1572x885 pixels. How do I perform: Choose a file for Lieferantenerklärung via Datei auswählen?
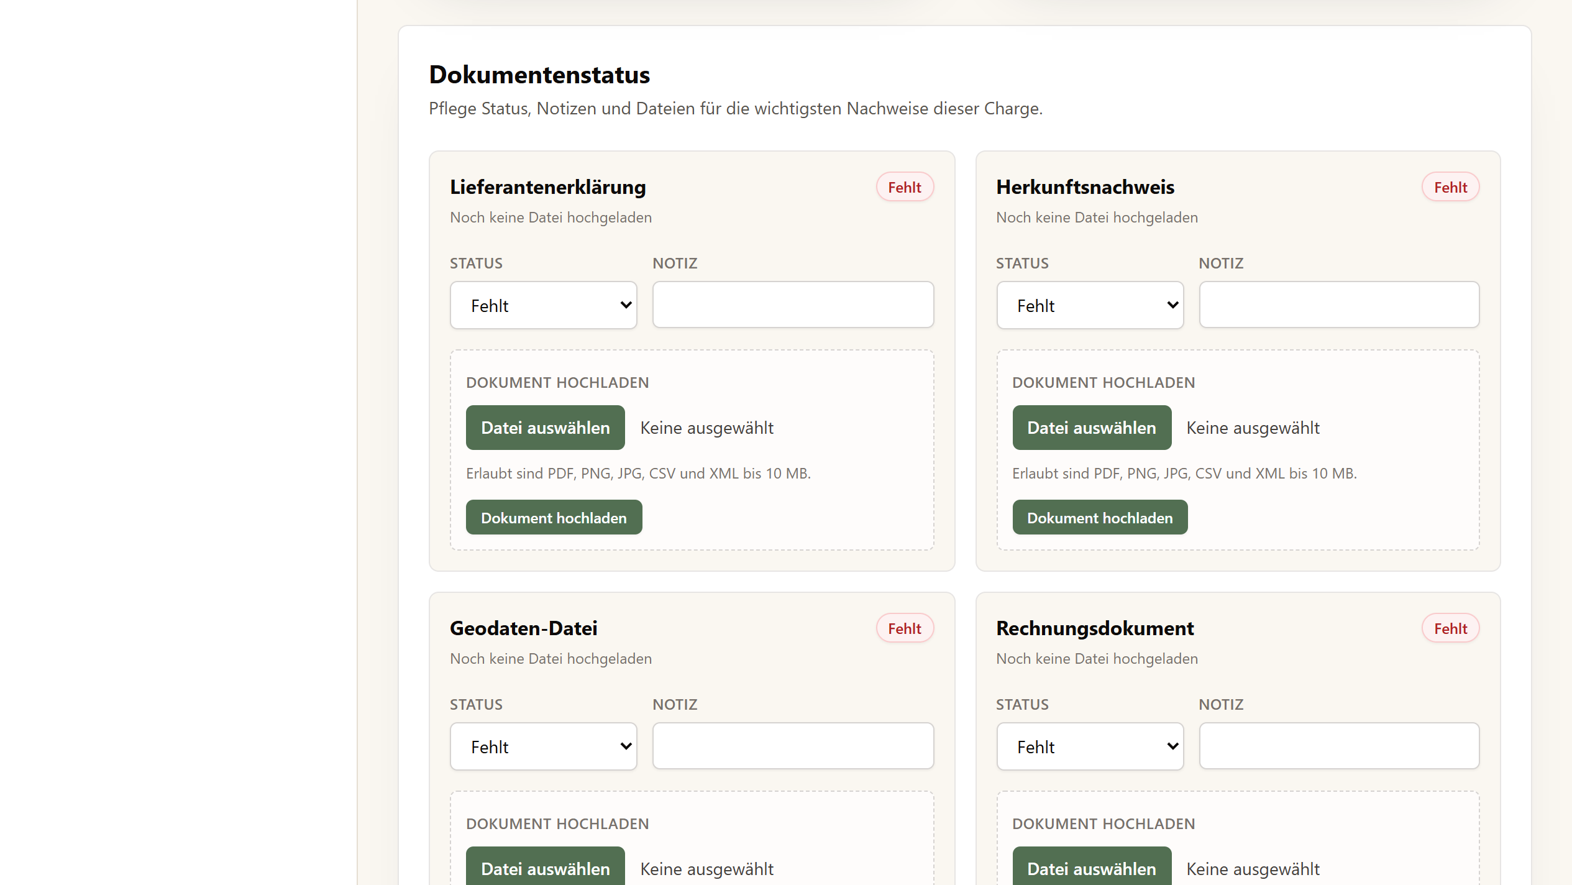pos(545,428)
